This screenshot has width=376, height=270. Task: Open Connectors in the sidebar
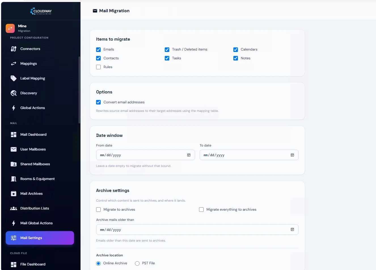click(x=40, y=49)
